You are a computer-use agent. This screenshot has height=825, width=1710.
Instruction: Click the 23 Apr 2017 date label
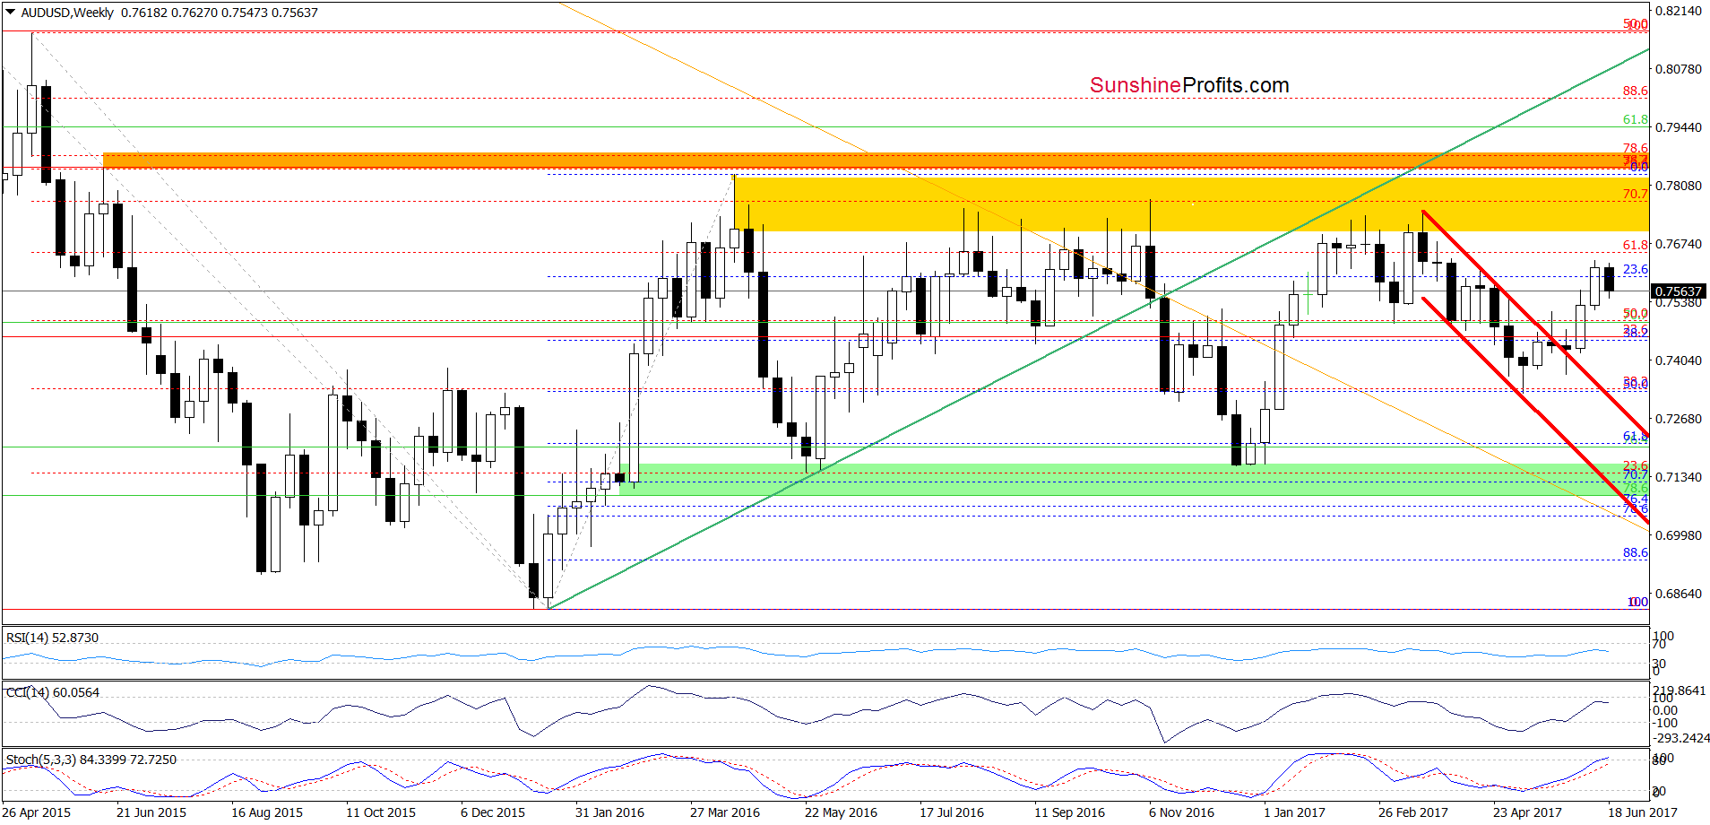coord(1527,812)
